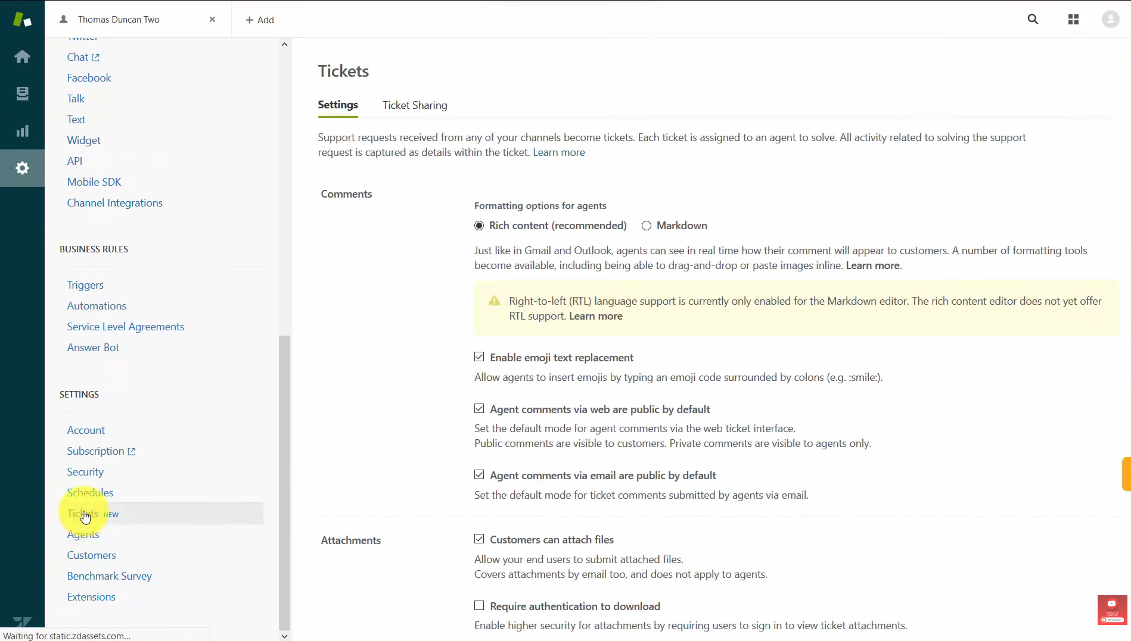Image resolution: width=1131 pixels, height=641 pixels.
Task: Open Schedules settings
Action: click(90, 493)
